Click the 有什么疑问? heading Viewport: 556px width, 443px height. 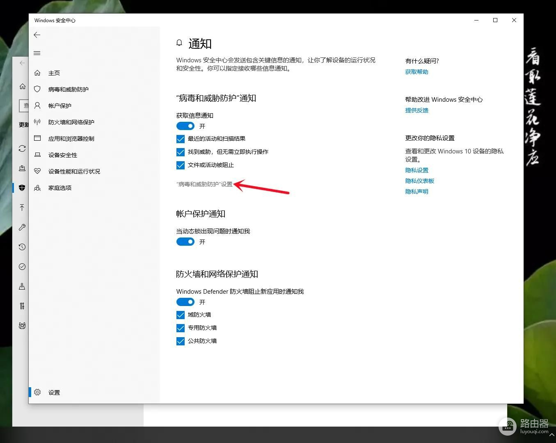pyautogui.click(x=422, y=61)
